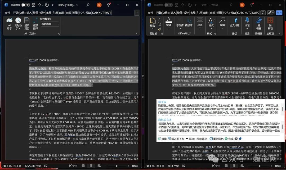Open 字体 font dropdown in right window

point(169,23)
